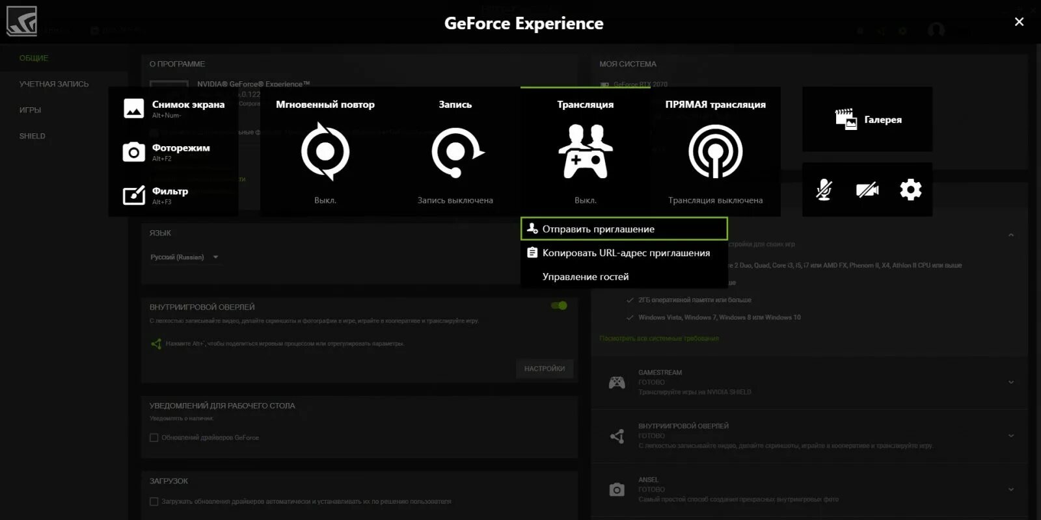Open Фоторежим camera mode

pyautogui.click(x=167, y=151)
